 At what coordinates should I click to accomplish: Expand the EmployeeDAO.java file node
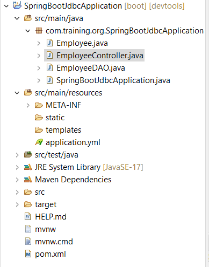39,68
